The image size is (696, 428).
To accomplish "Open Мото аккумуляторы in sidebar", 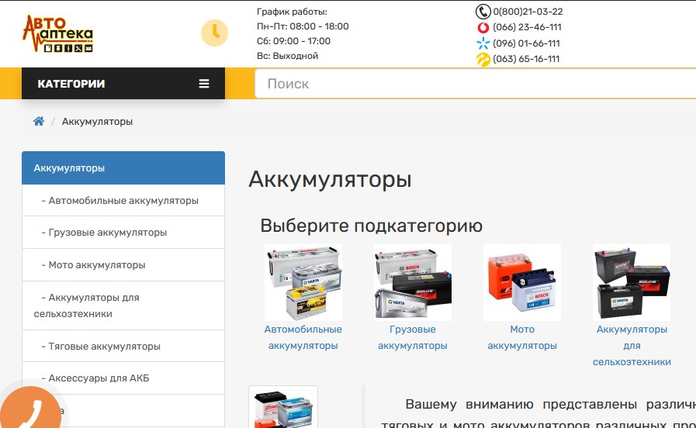I will (123, 264).
